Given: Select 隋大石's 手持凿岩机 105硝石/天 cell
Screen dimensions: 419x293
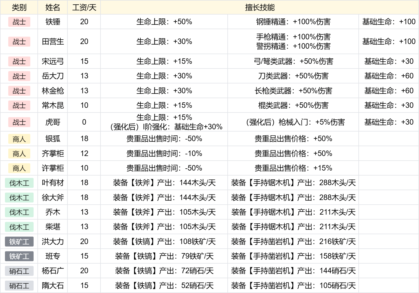Looking at the screenshot, I should (x=293, y=286).
